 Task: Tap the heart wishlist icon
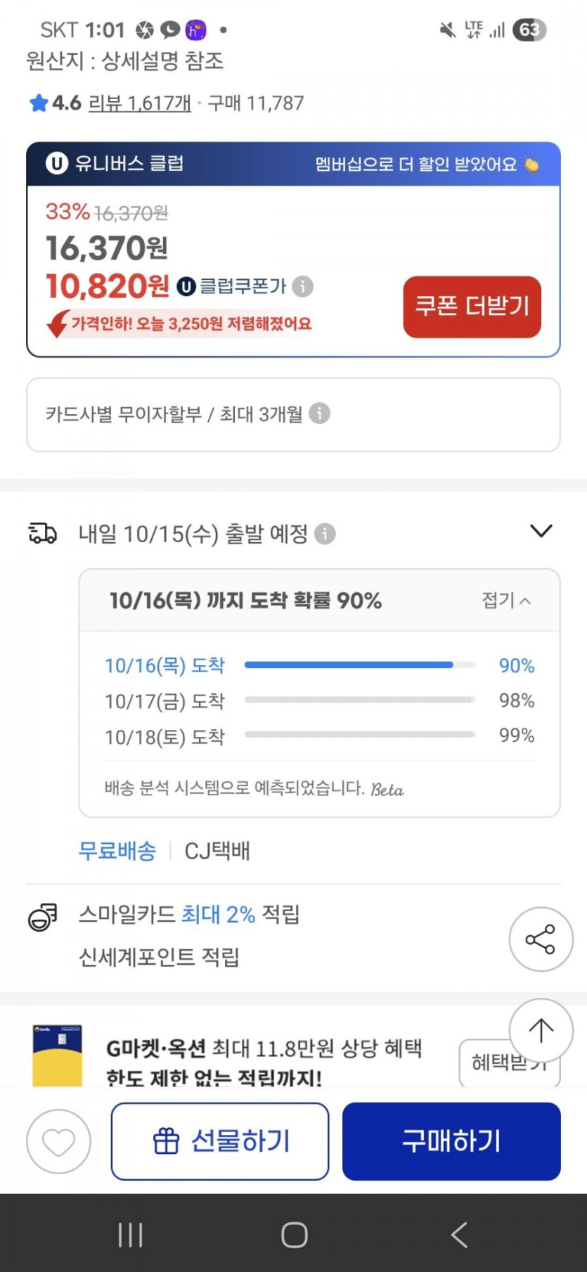(x=58, y=1141)
